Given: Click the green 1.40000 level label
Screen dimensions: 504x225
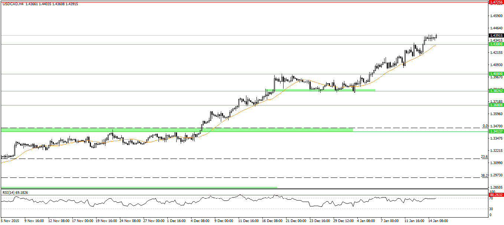Looking at the screenshot, I should (x=496, y=74).
